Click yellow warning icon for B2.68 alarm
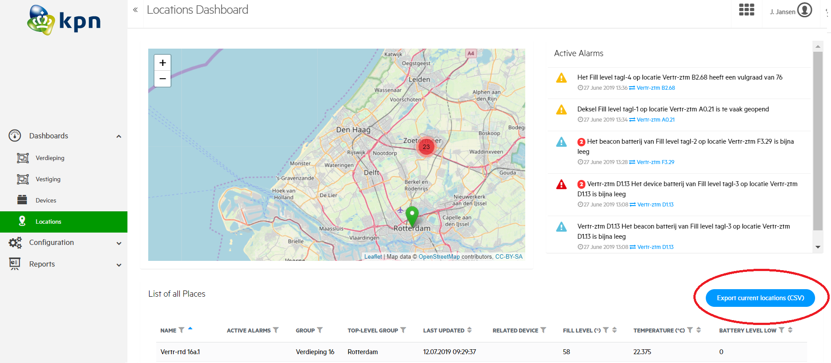The width and height of the screenshot is (831, 363). [561, 78]
